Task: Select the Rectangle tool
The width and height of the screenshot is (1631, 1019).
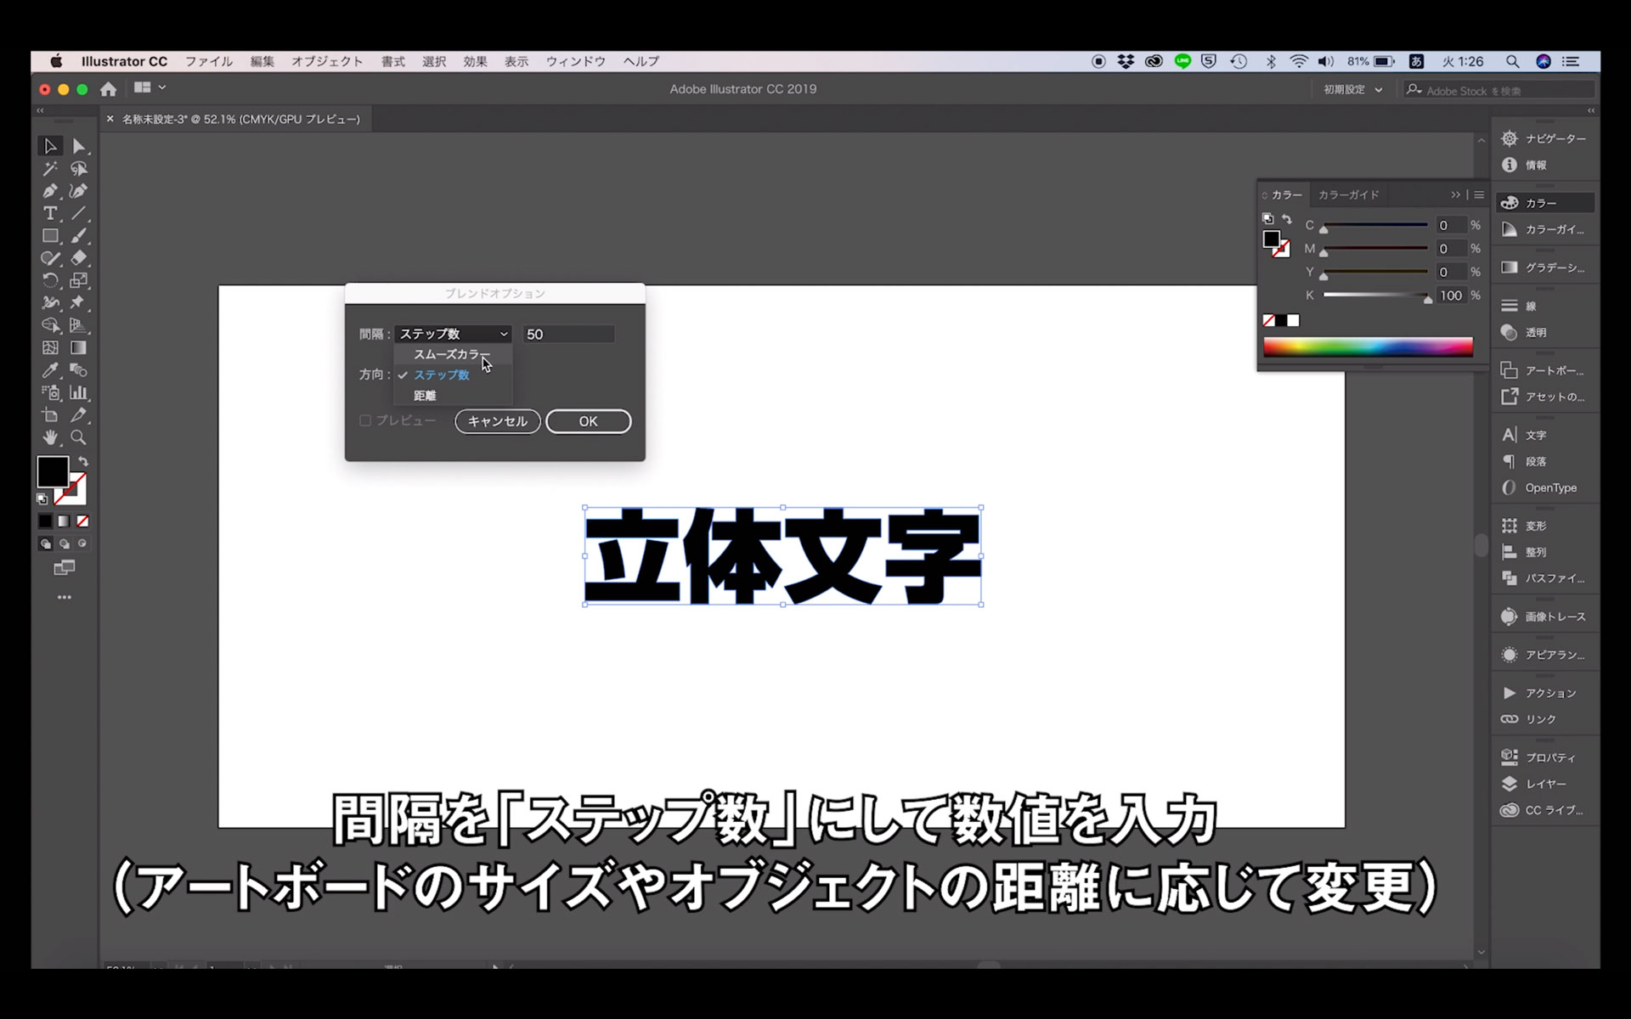Action: [50, 236]
